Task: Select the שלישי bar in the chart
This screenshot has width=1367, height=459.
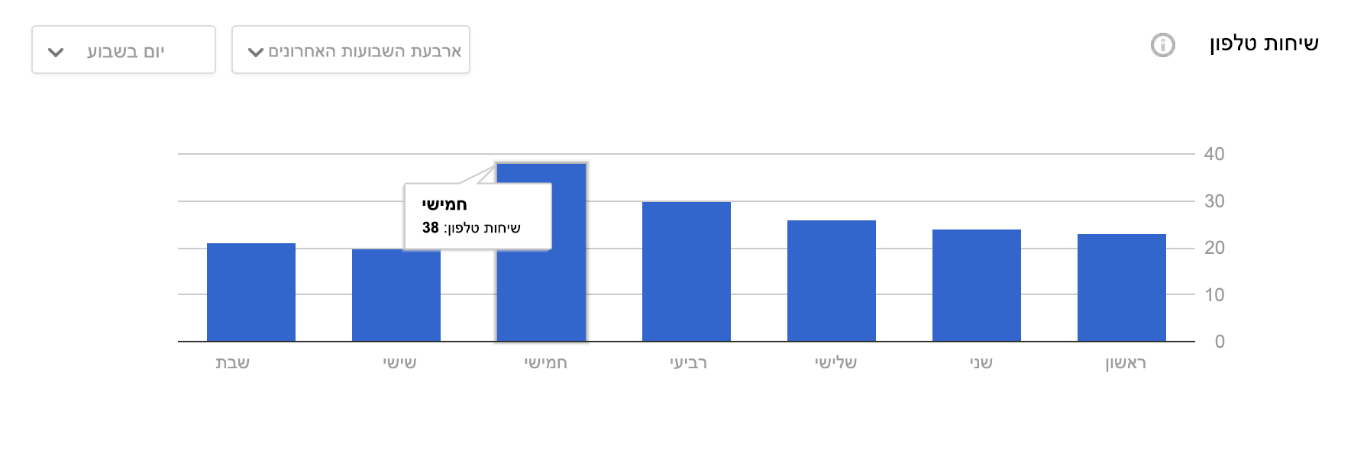Action: pos(832,281)
